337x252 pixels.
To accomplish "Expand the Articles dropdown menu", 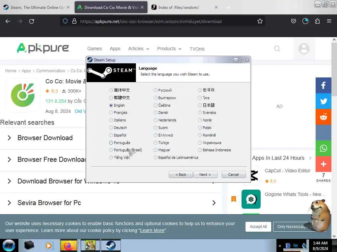I will click(139, 49).
